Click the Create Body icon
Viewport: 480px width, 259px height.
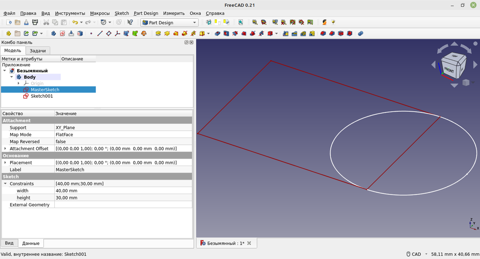tap(53, 33)
